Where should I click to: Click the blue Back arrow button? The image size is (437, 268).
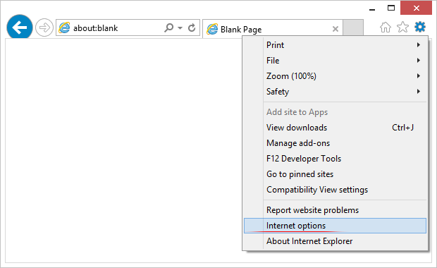(20, 28)
